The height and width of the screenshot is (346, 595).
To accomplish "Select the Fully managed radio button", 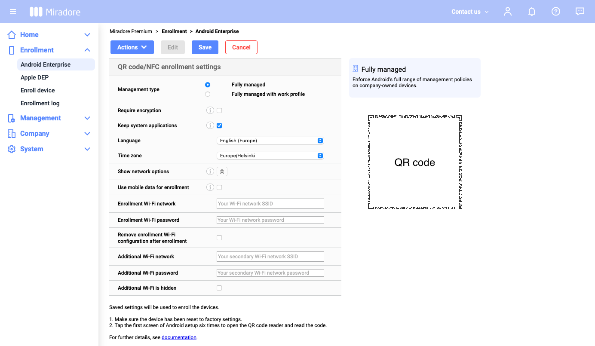I will coord(208,85).
